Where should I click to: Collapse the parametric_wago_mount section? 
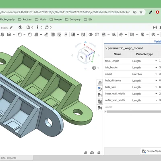click(106, 48)
